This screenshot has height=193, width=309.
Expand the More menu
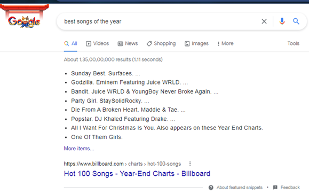tap(225, 44)
